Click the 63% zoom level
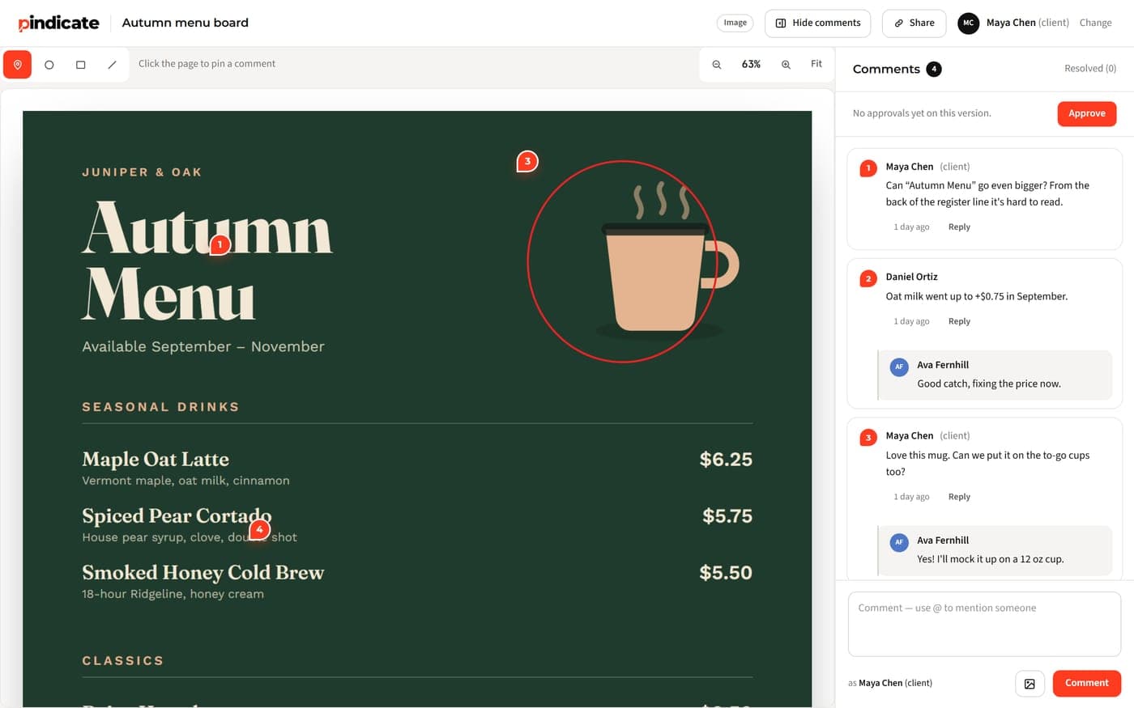Image resolution: width=1134 pixels, height=708 pixels. tap(751, 64)
